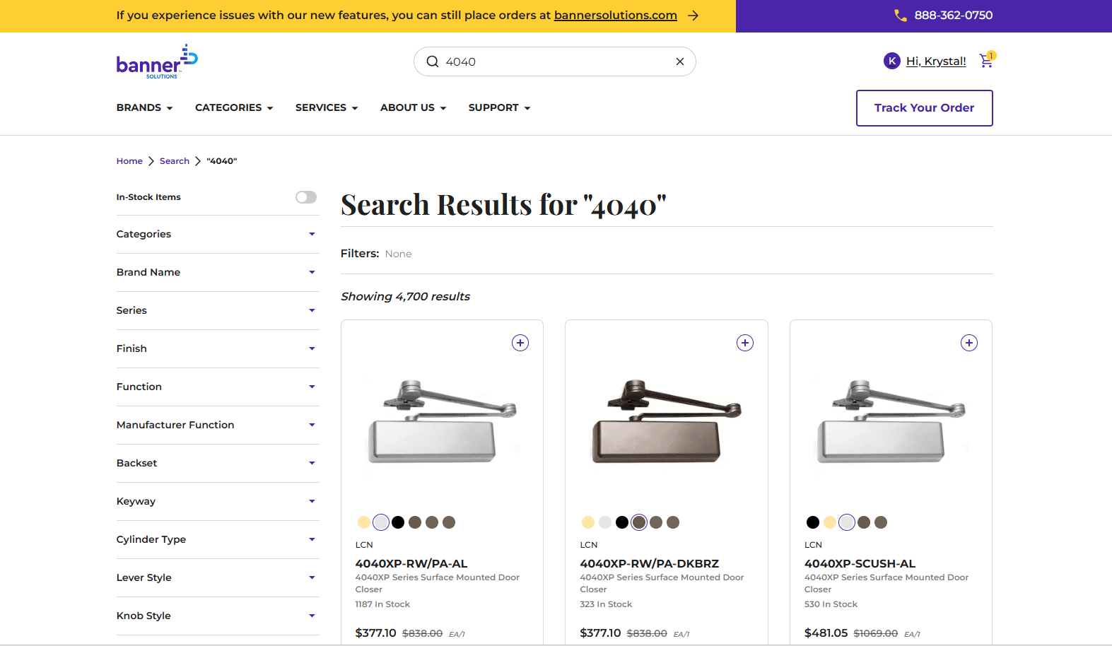1112x646 pixels.
Task: Open 4040XP-RW/PA-DKBRZ product image
Action: (x=667, y=422)
